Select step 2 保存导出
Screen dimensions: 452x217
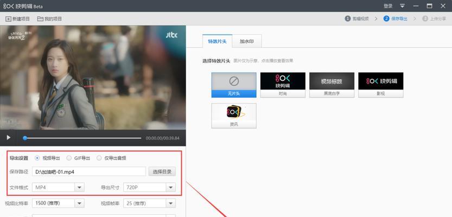click(395, 19)
